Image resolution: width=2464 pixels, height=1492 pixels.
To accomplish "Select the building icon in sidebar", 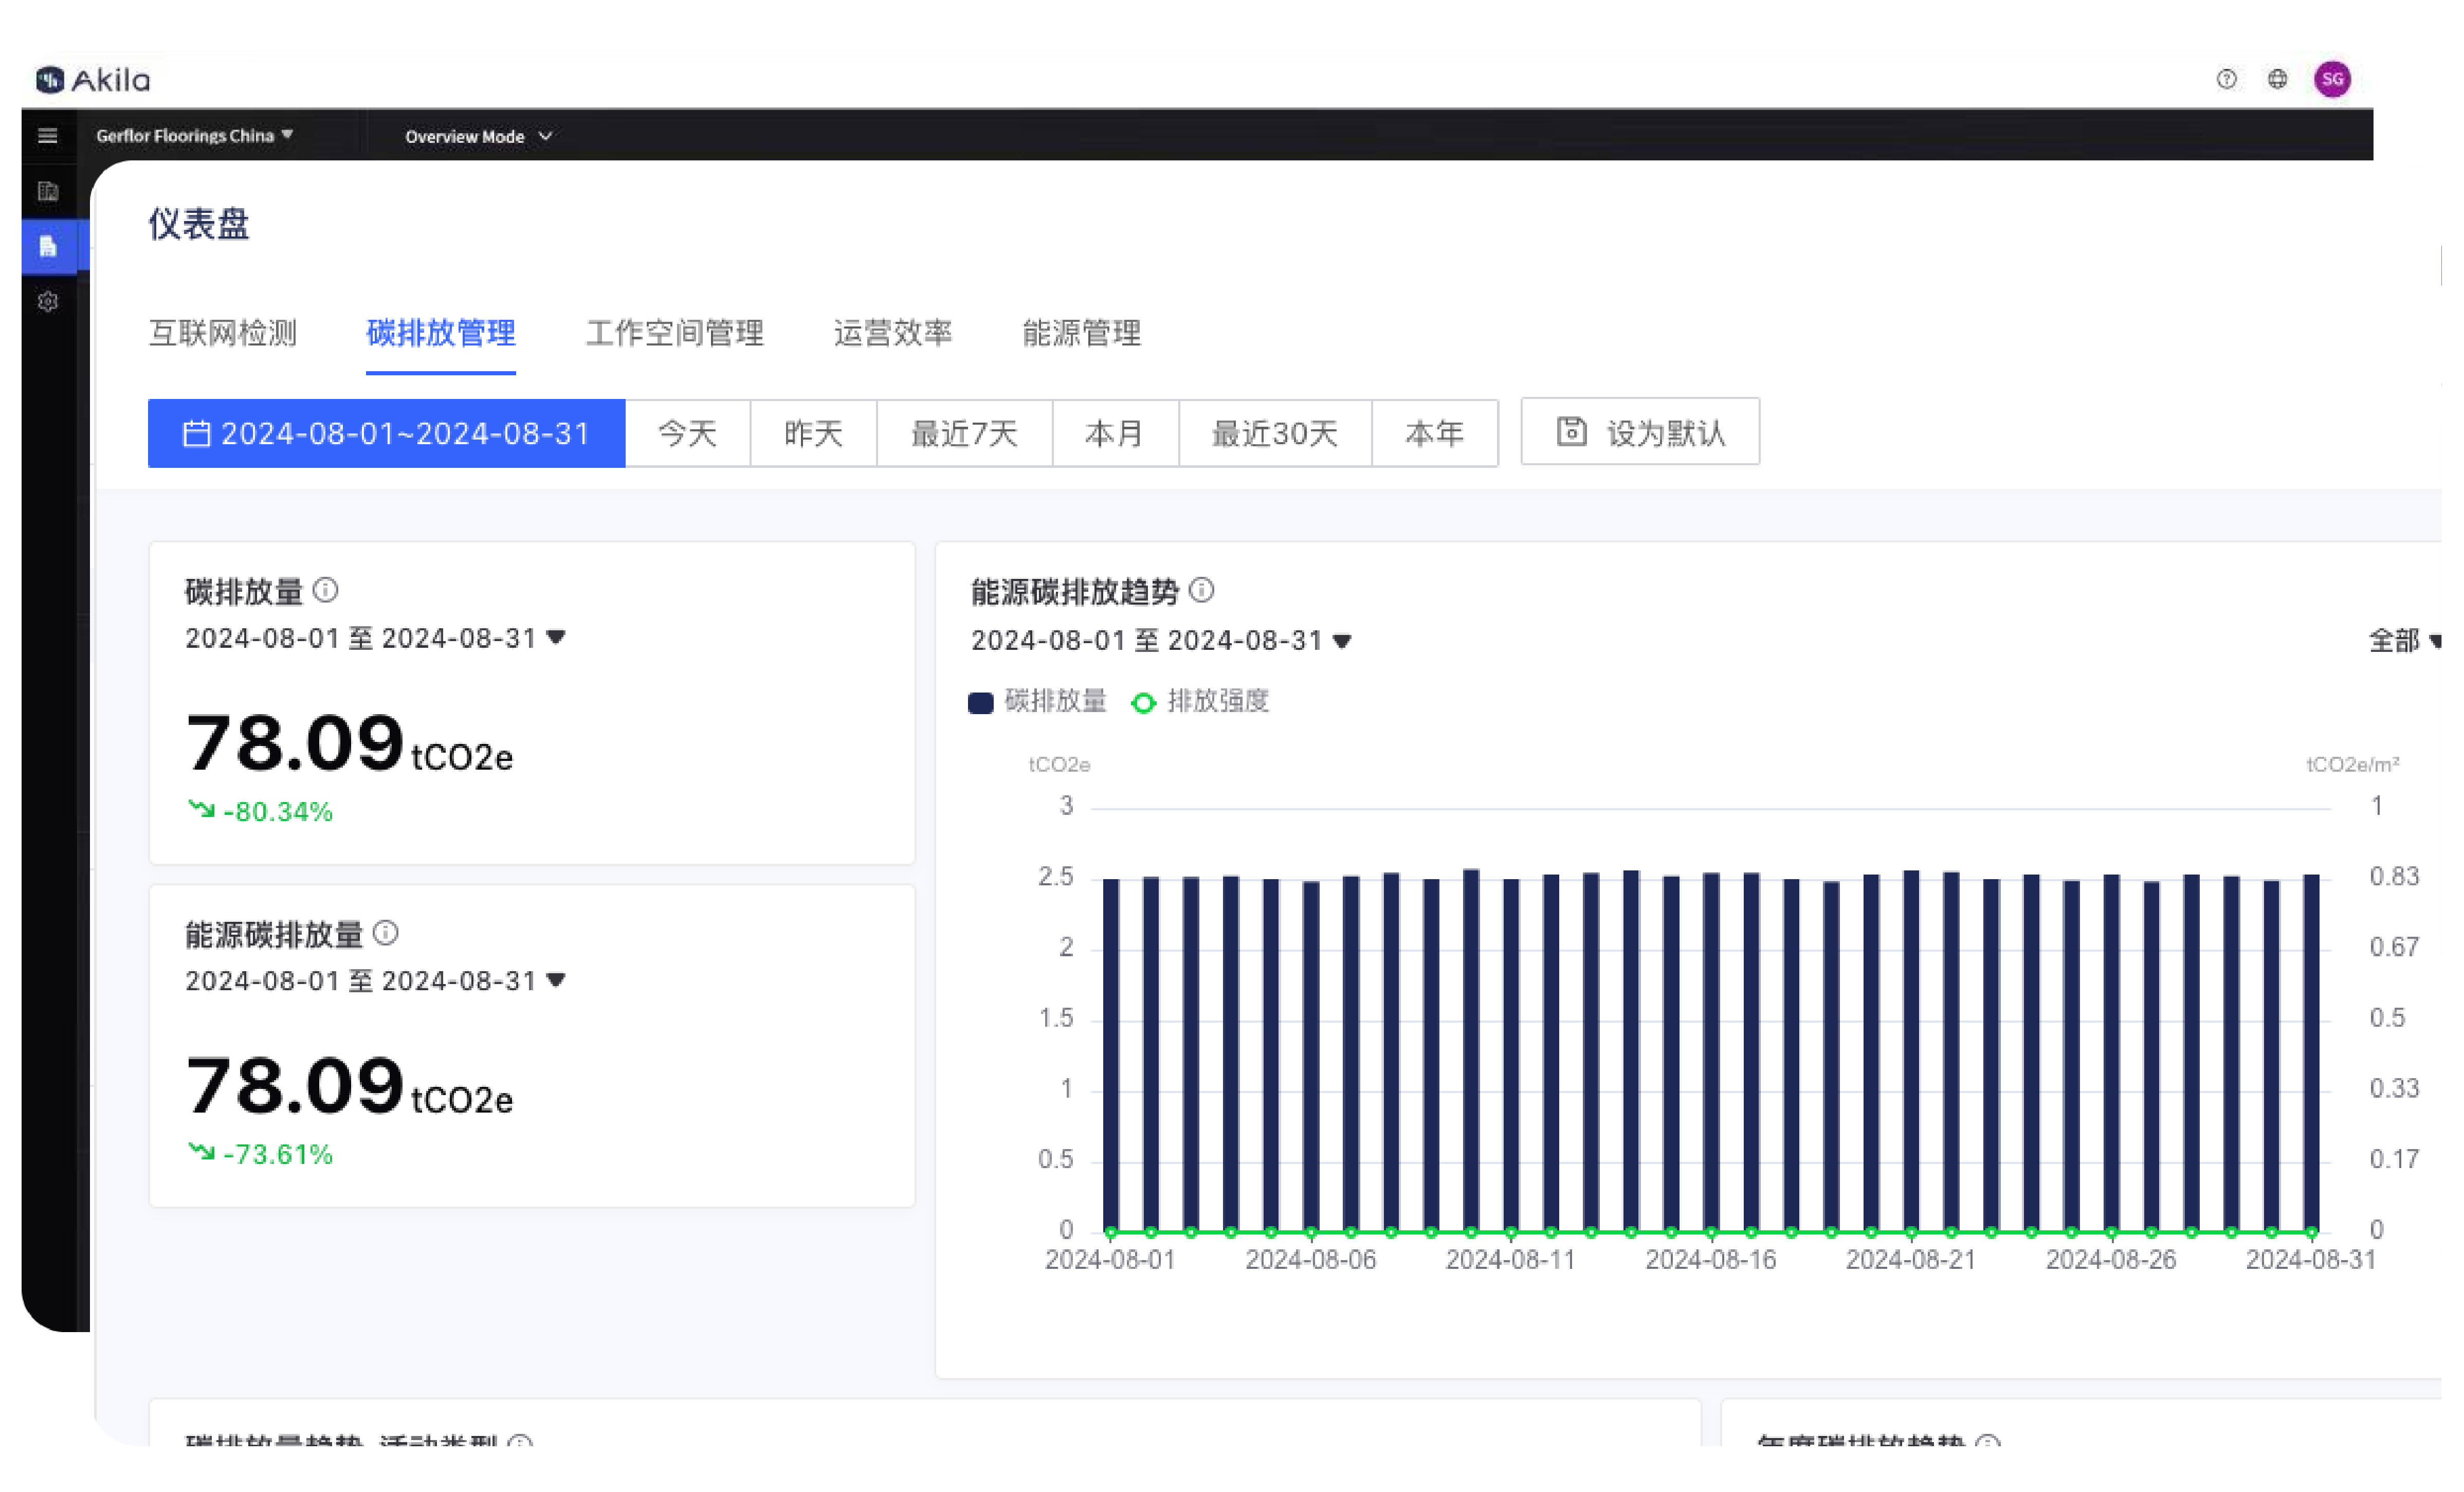I will tap(48, 192).
